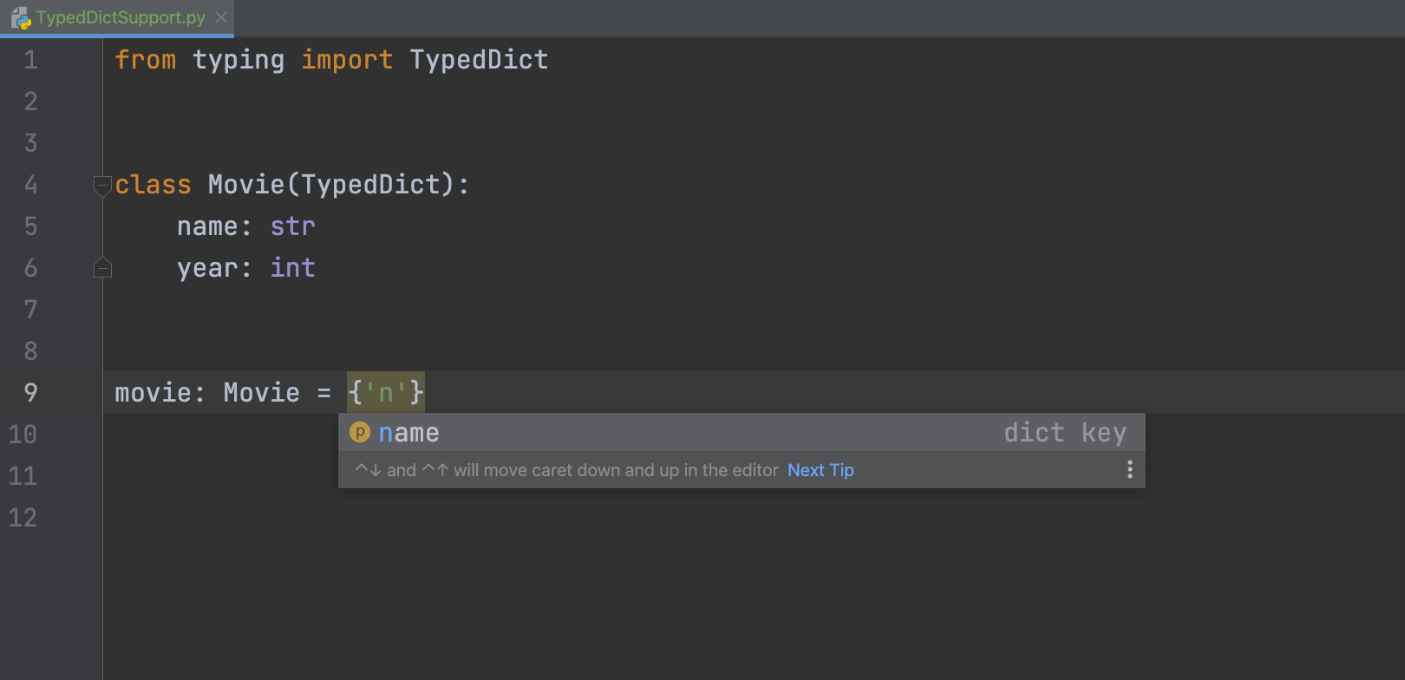The height and width of the screenshot is (680, 1405).
Task: Click the property icon beside the name suggestion
Action: (360, 432)
